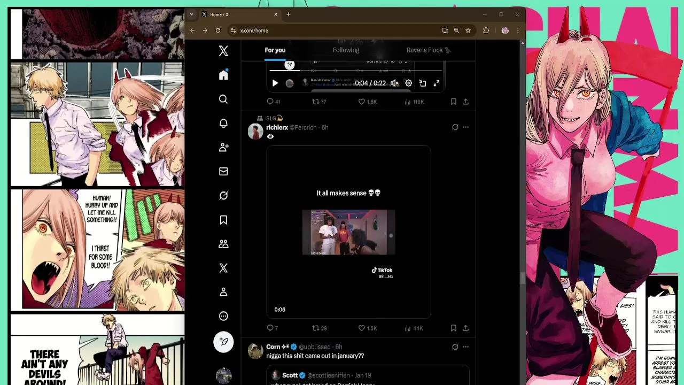Open Bookmarks in the sidebar
Viewport: 684px width, 385px height.
pyautogui.click(x=223, y=220)
